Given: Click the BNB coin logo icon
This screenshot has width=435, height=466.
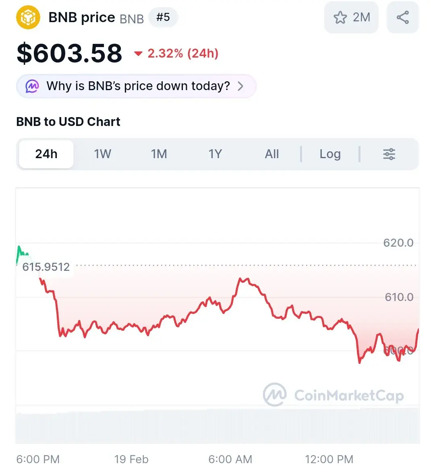Looking at the screenshot, I should click(28, 17).
